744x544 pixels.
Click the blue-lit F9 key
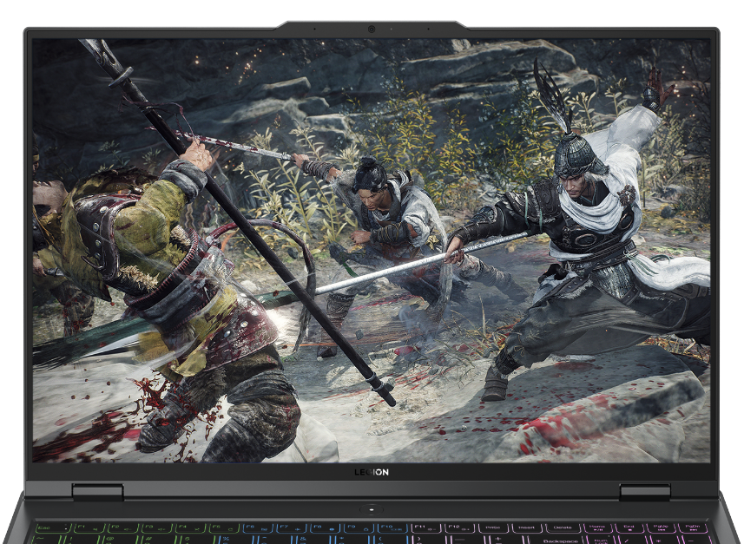pos(359,528)
